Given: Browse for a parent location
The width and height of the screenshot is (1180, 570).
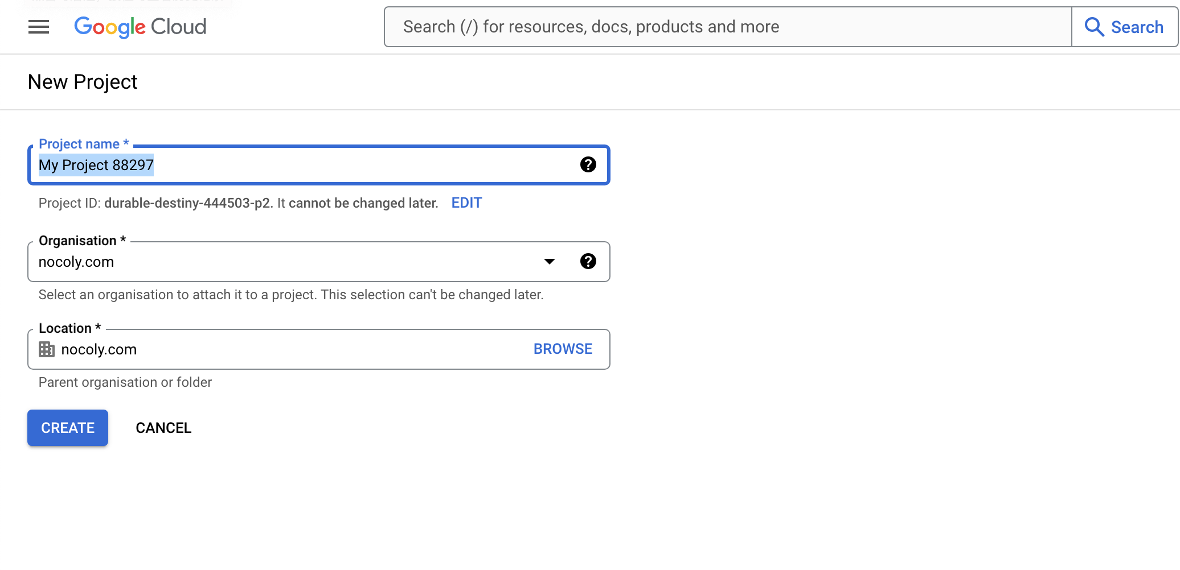Looking at the screenshot, I should coord(563,349).
